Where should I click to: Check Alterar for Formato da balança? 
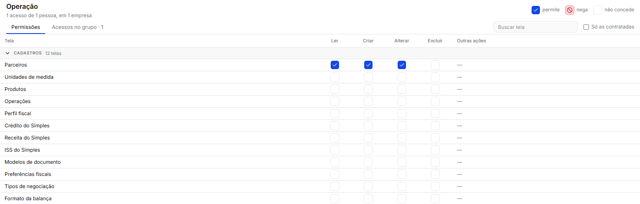pyautogui.click(x=402, y=199)
